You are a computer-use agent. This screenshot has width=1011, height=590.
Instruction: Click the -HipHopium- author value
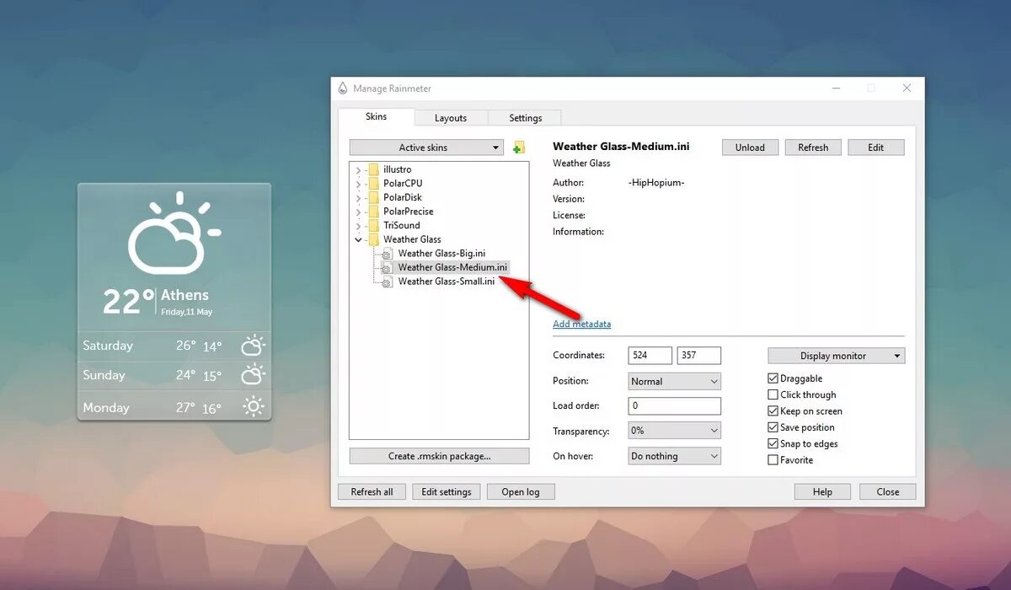(656, 183)
